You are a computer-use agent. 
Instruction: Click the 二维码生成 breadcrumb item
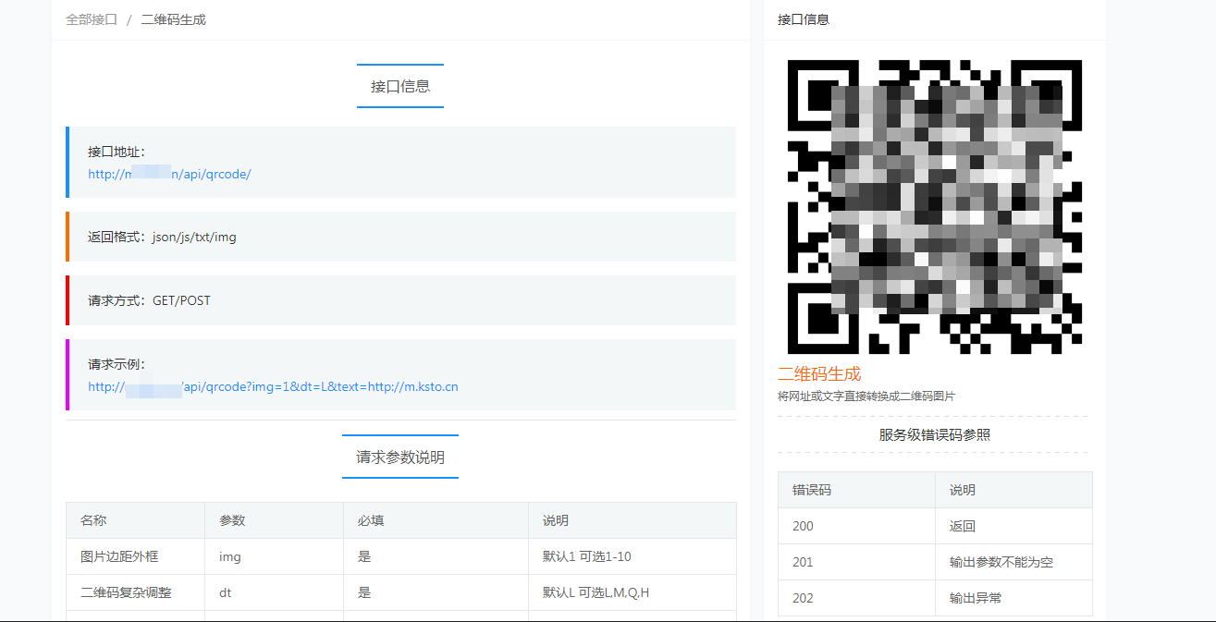(174, 19)
